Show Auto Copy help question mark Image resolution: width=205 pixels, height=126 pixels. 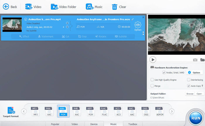(202, 86)
